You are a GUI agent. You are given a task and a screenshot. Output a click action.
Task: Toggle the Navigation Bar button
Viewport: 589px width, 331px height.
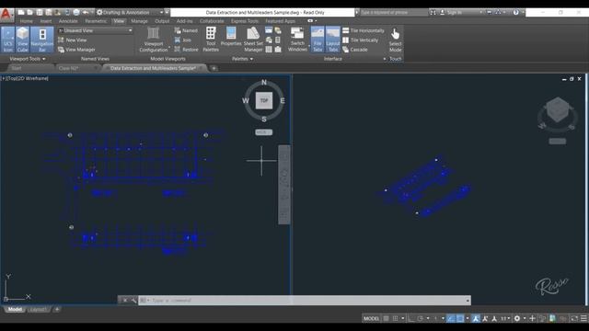pos(42,40)
